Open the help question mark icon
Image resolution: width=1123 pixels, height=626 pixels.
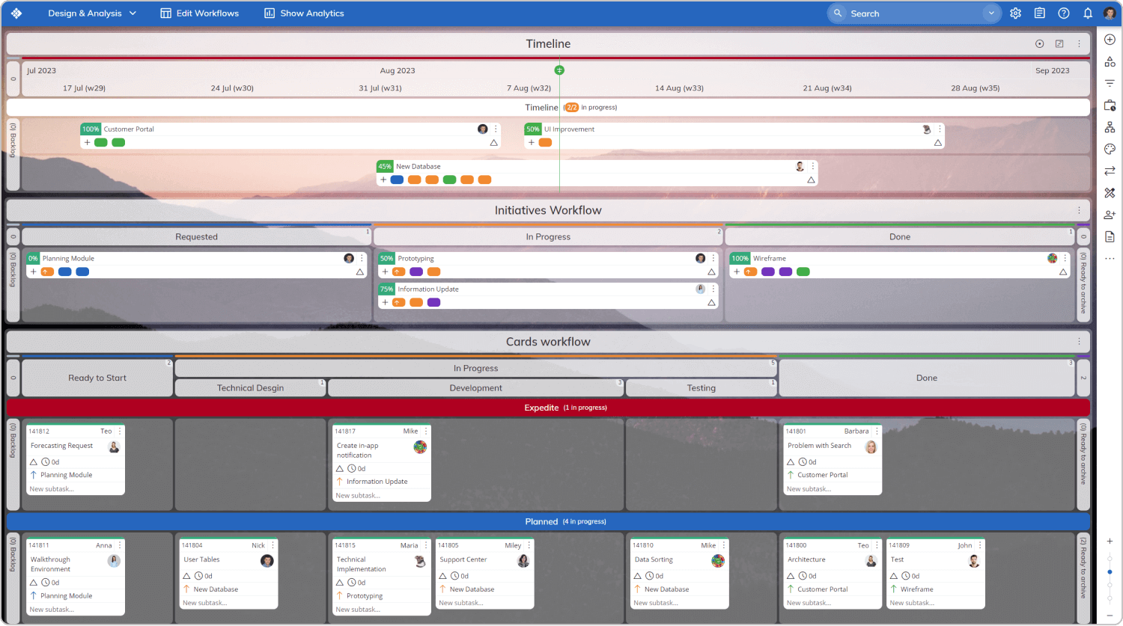1063,13
